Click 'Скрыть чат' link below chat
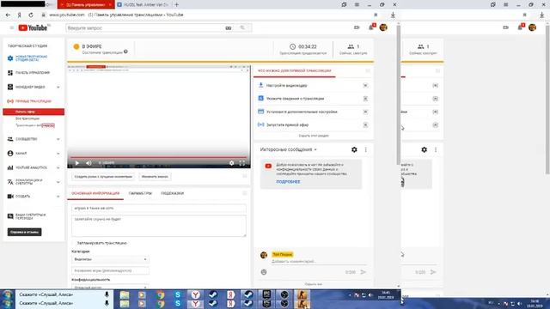The width and height of the screenshot is (550, 309). [314, 284]
